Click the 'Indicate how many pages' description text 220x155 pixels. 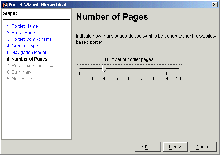click(x=146, y=39)
